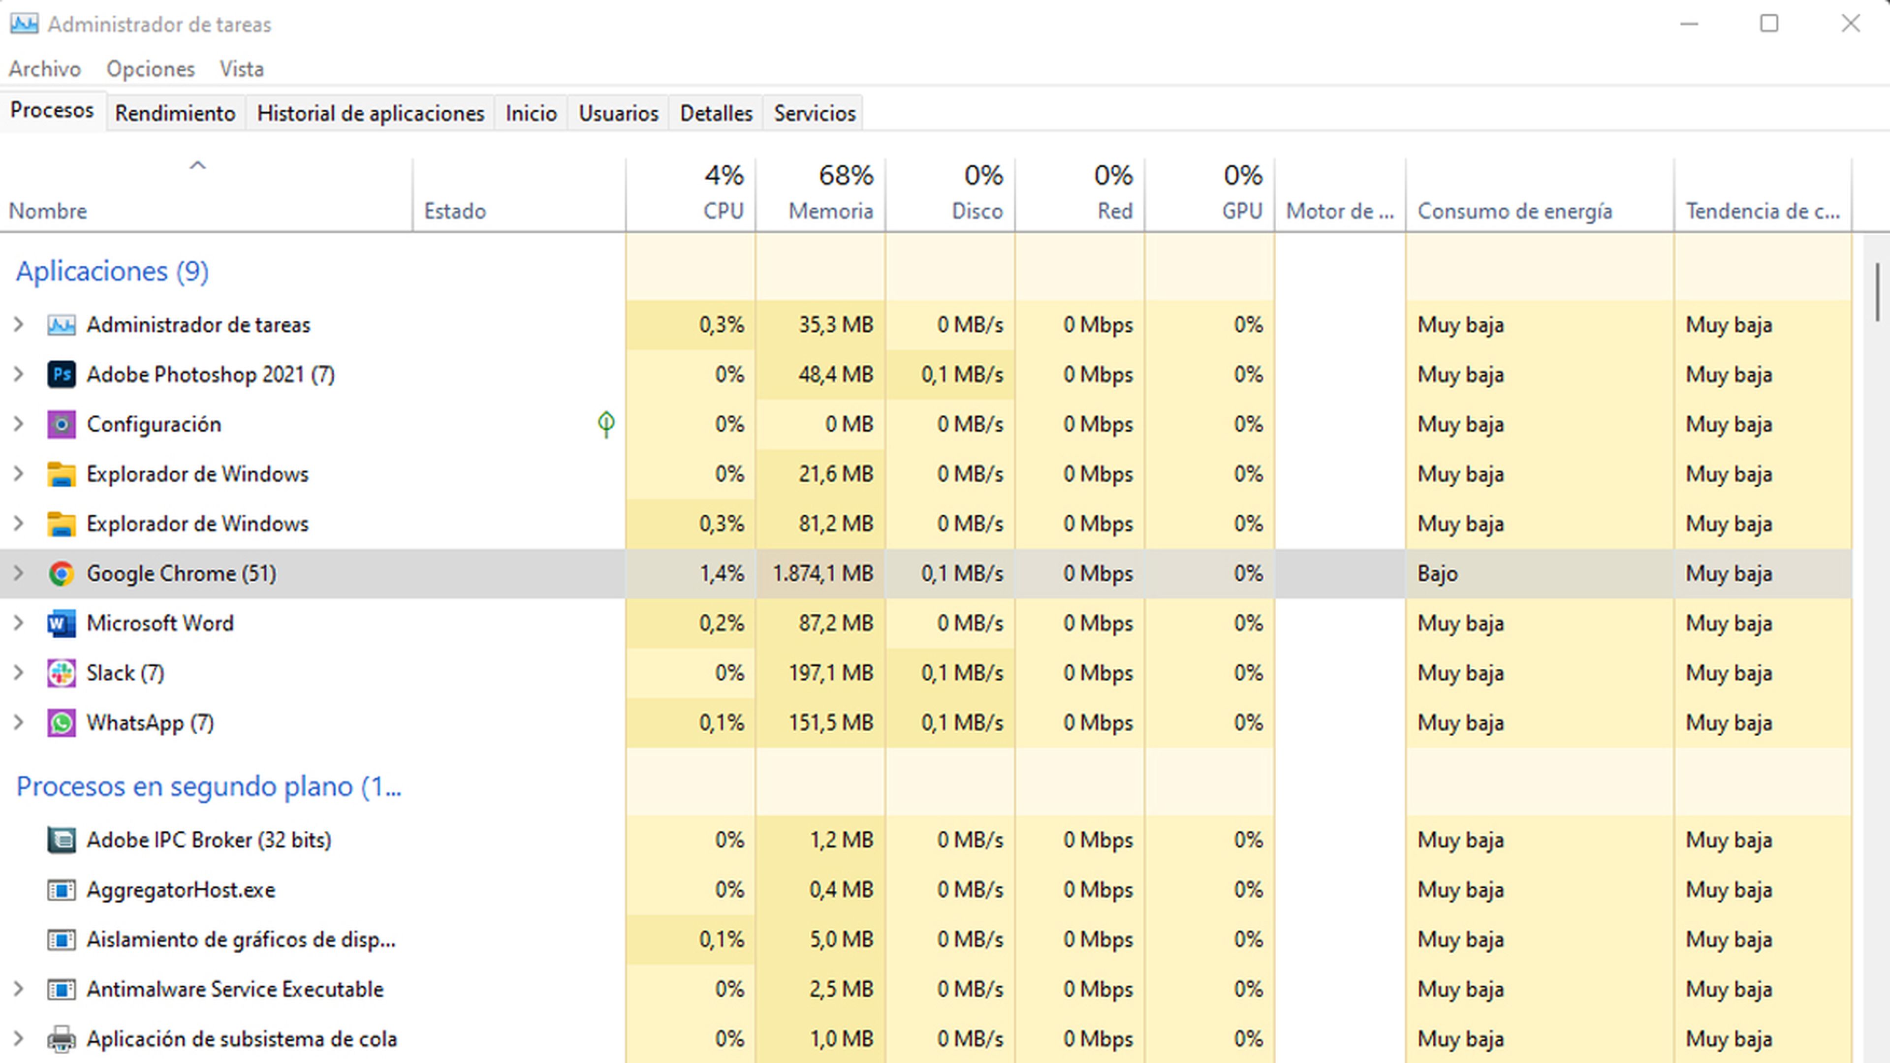Sort processes by Memoria column
The image size is (1890, 1063).
820,194
